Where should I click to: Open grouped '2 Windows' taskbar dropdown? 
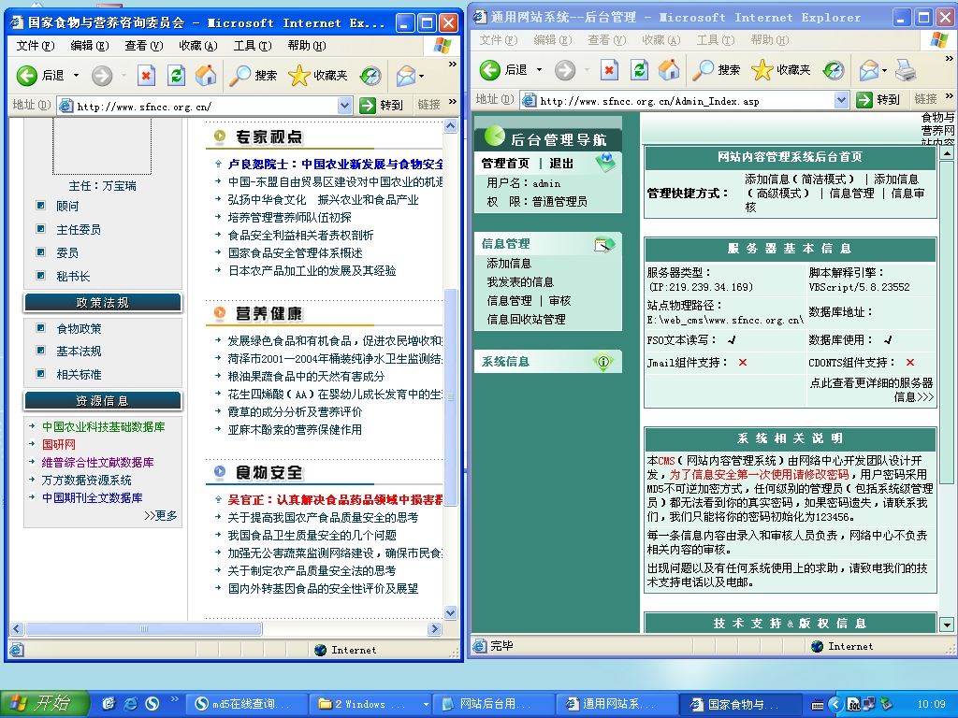point(426,705)
